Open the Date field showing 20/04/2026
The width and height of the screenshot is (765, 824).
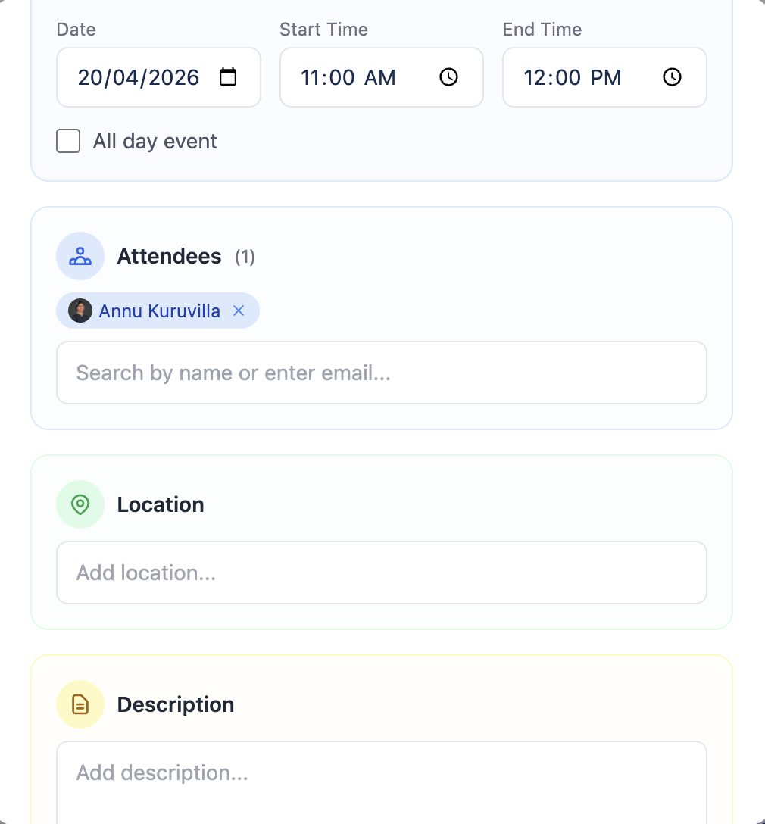[158, 77]
